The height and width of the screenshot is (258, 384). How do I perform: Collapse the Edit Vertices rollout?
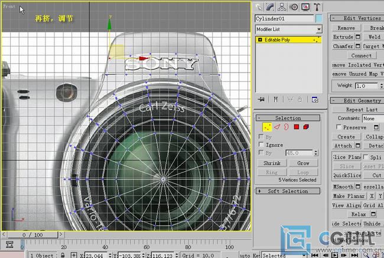pos(357,18)
